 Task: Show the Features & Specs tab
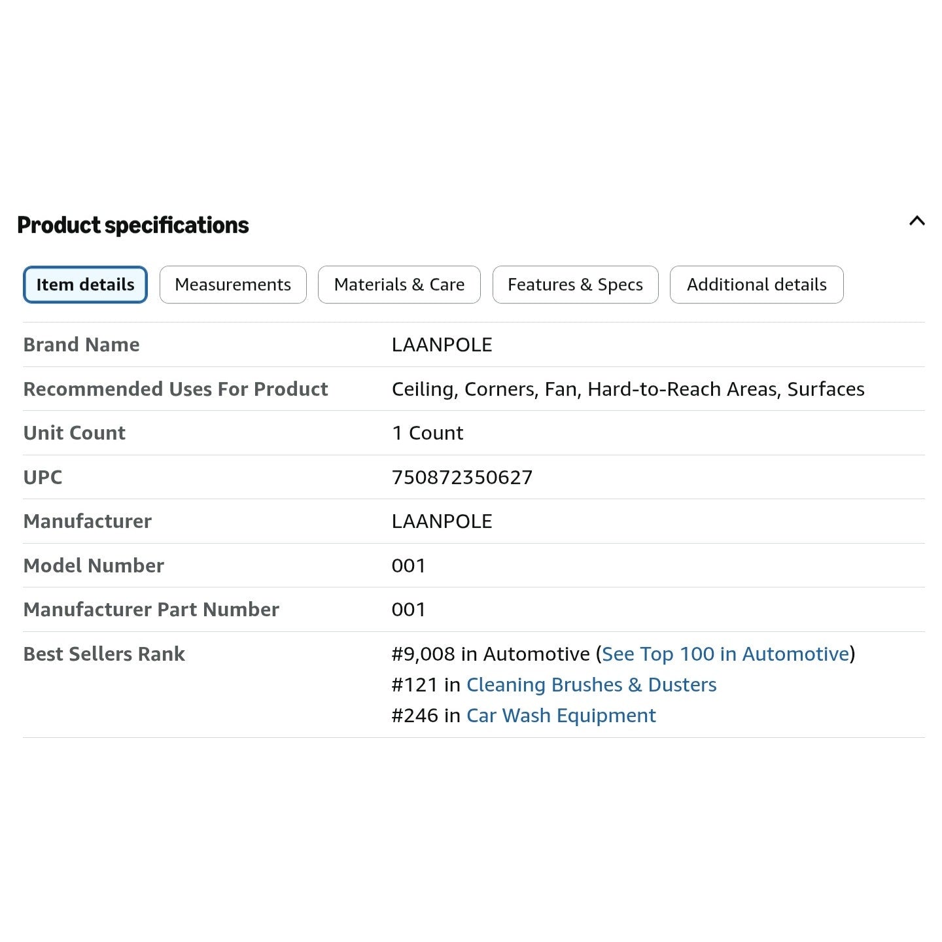[575, 285]
